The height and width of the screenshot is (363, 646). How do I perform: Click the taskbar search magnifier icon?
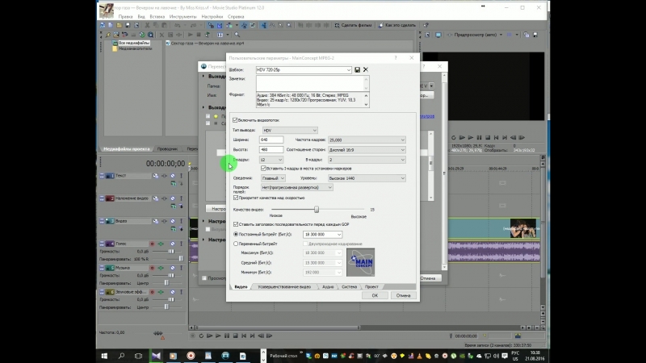[x=123, y=354]
